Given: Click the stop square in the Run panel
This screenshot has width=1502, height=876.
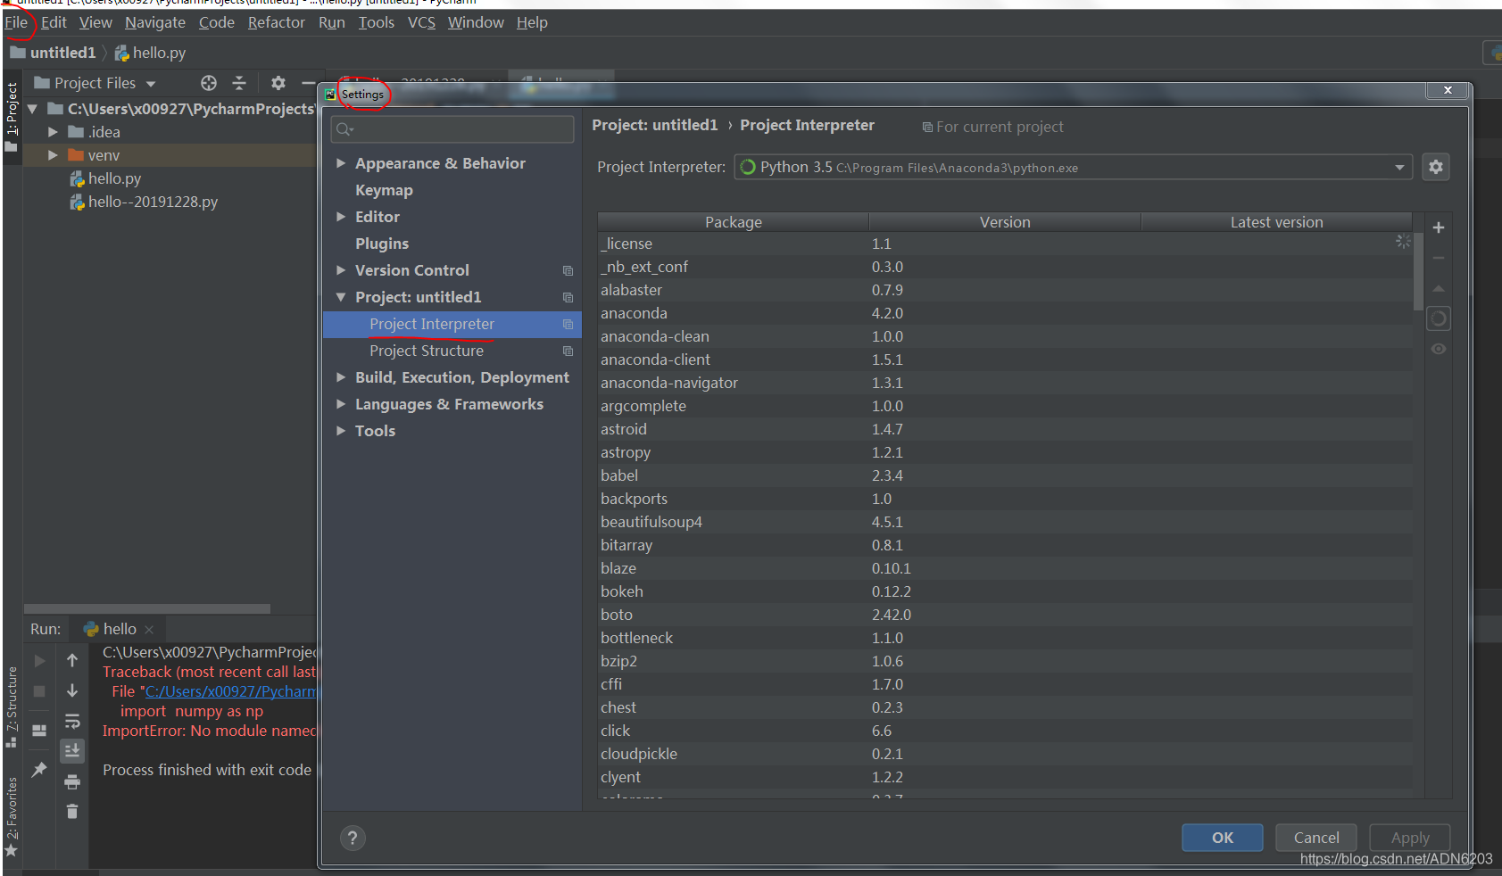Looking at the screenshot, I should click(39, 691).
